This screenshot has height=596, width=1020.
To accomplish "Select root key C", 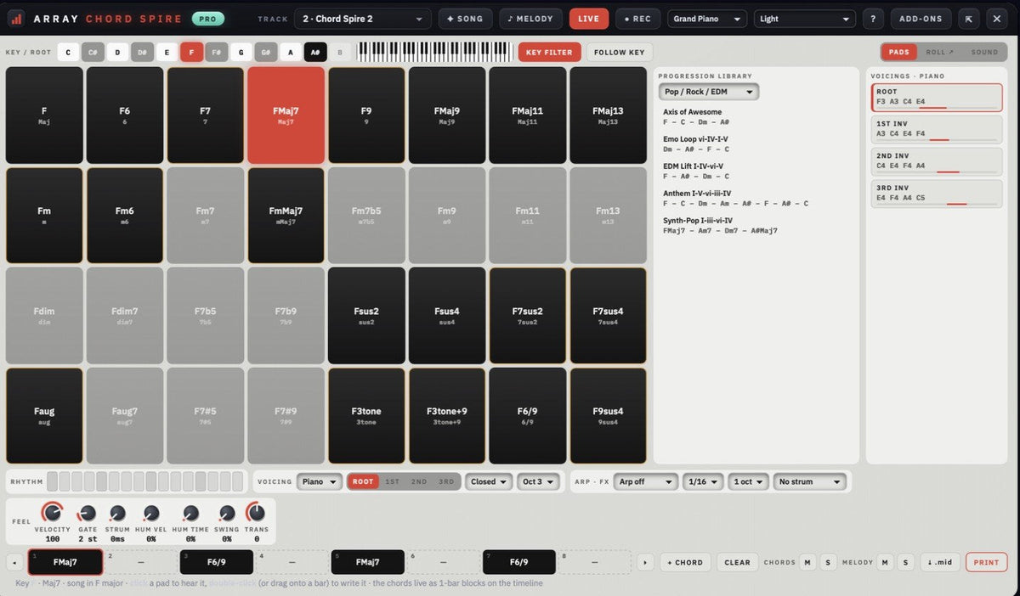I will coord(69,52).
